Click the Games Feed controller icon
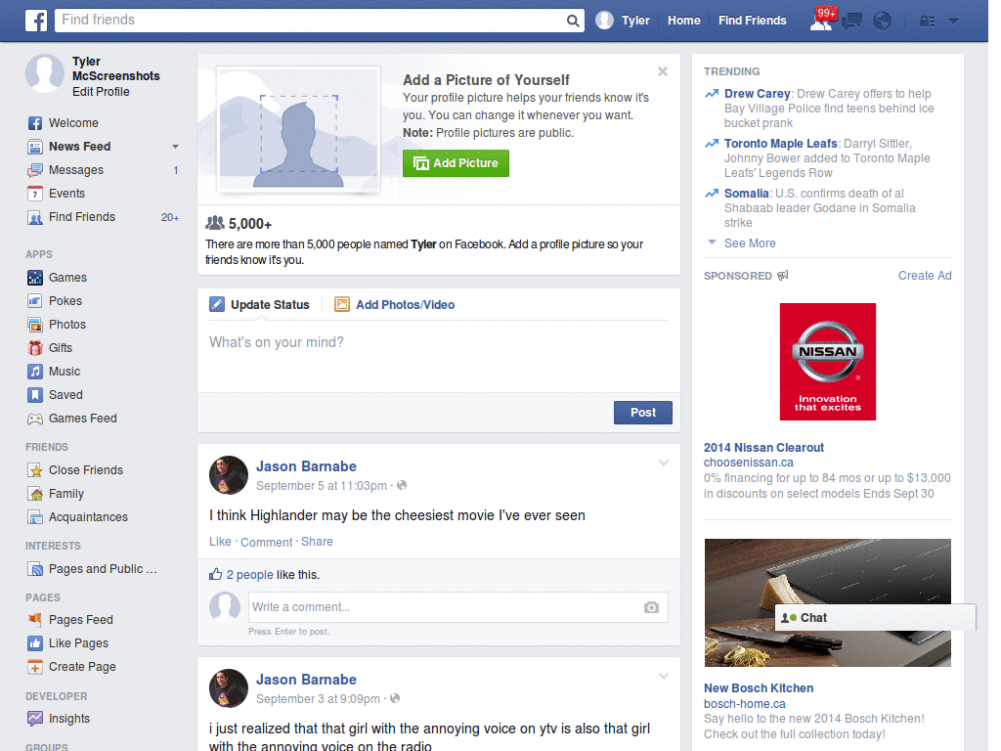Image resolution: width=1001 pixels, height=751 pixels. coord(35,419)
